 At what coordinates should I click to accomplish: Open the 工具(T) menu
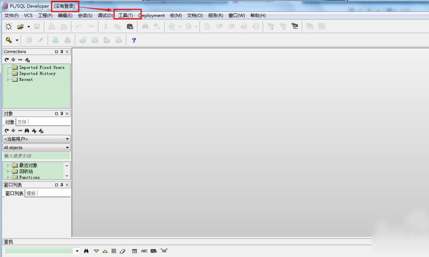[125, 15]
